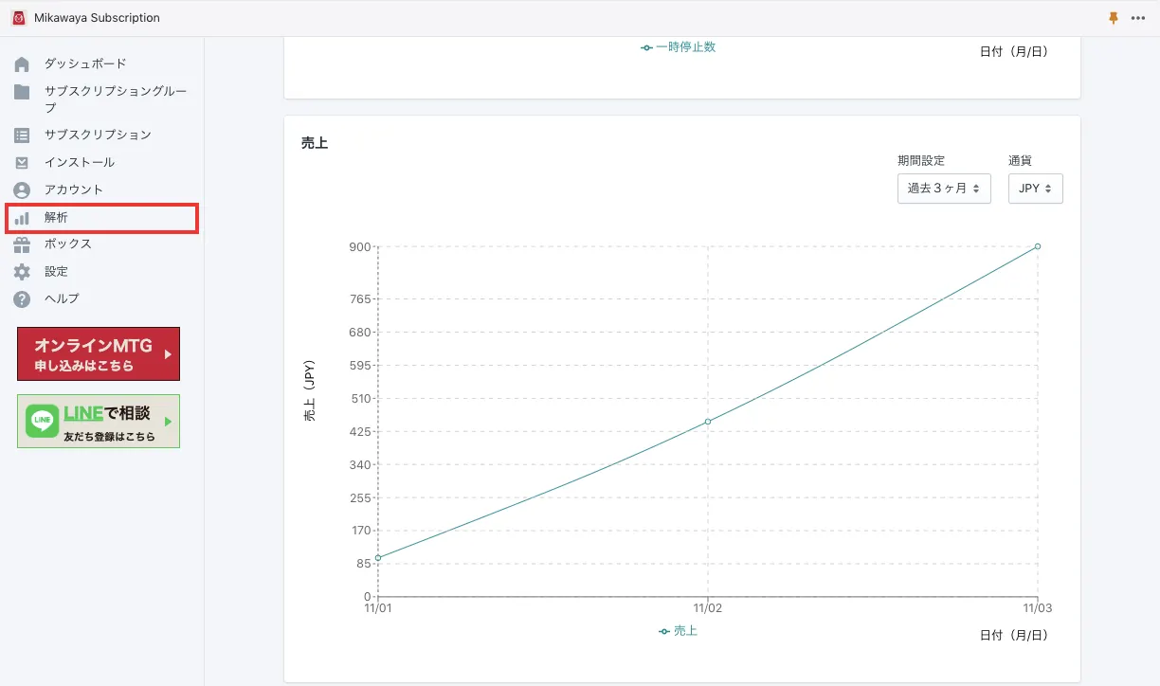The image size is (1160, 686).
Task: Click the Mikawaya Subscription app logo icon
Action: point(19,18)
